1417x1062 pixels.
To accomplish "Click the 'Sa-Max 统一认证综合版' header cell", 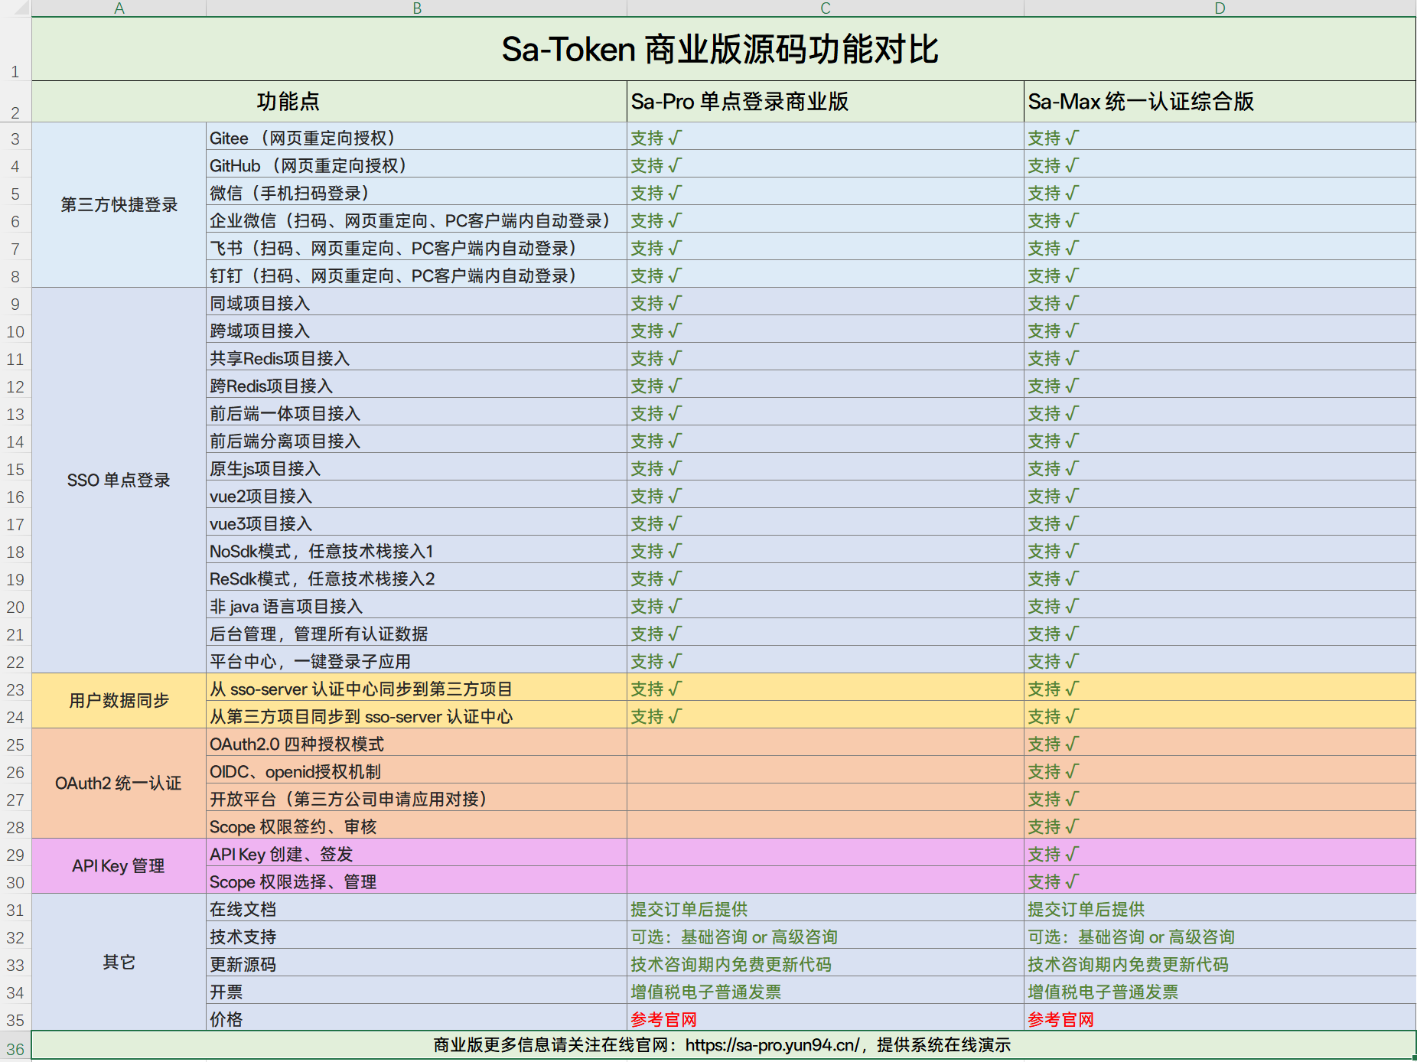I will (1220, 102).
